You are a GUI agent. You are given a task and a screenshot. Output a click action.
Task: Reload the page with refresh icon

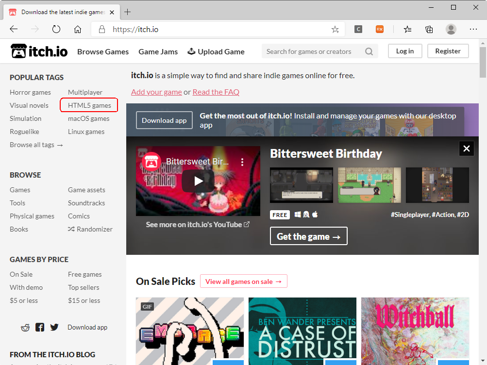click(x=56, y=29)
